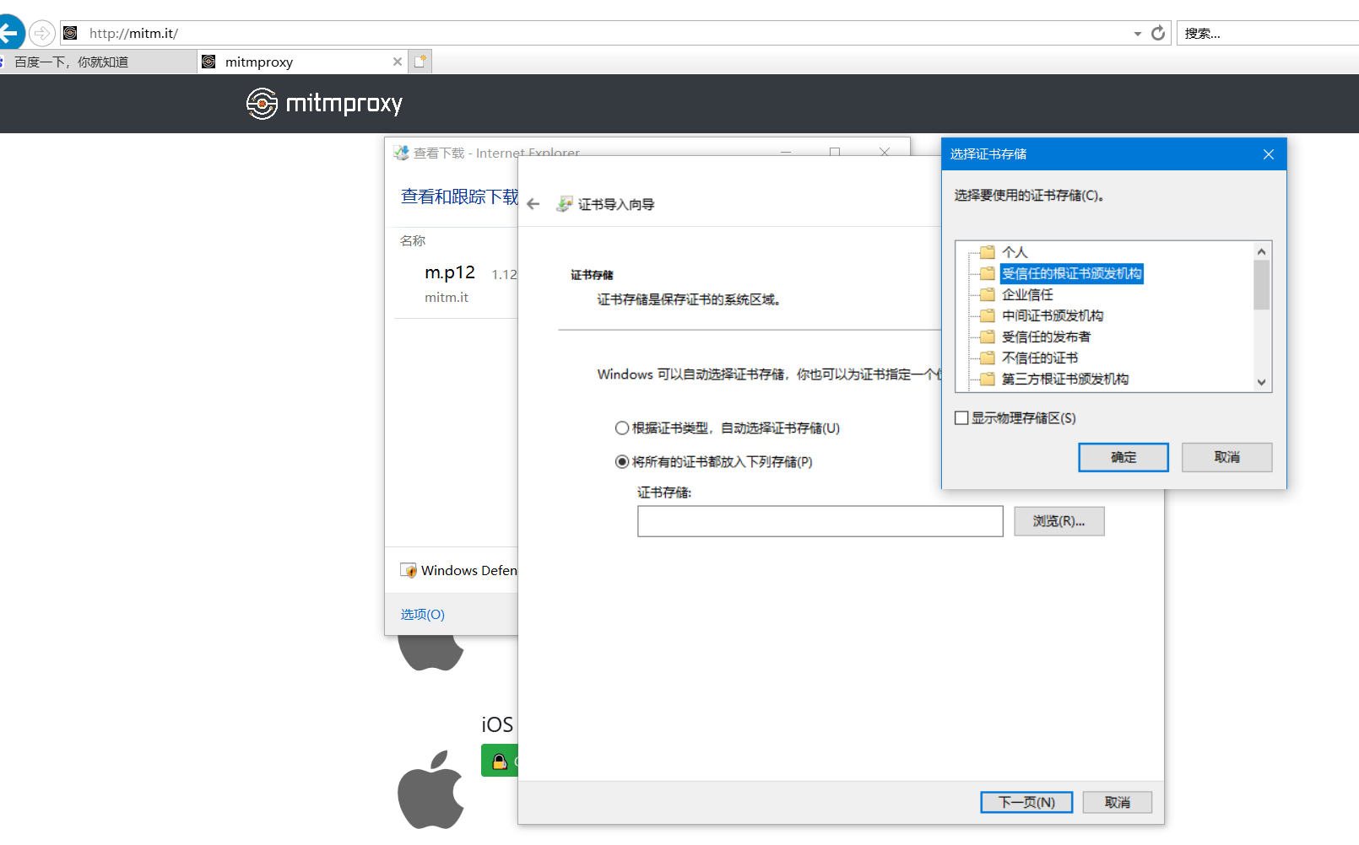Click folder icon beside 不信任的证书
Screen dimensions: 1359x845
click(x=988, y=358)
